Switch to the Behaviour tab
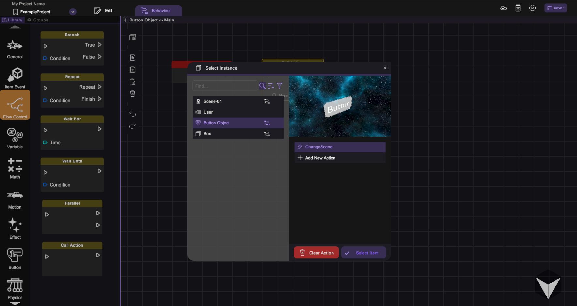577x306 pixels. [x=158, y=11]
